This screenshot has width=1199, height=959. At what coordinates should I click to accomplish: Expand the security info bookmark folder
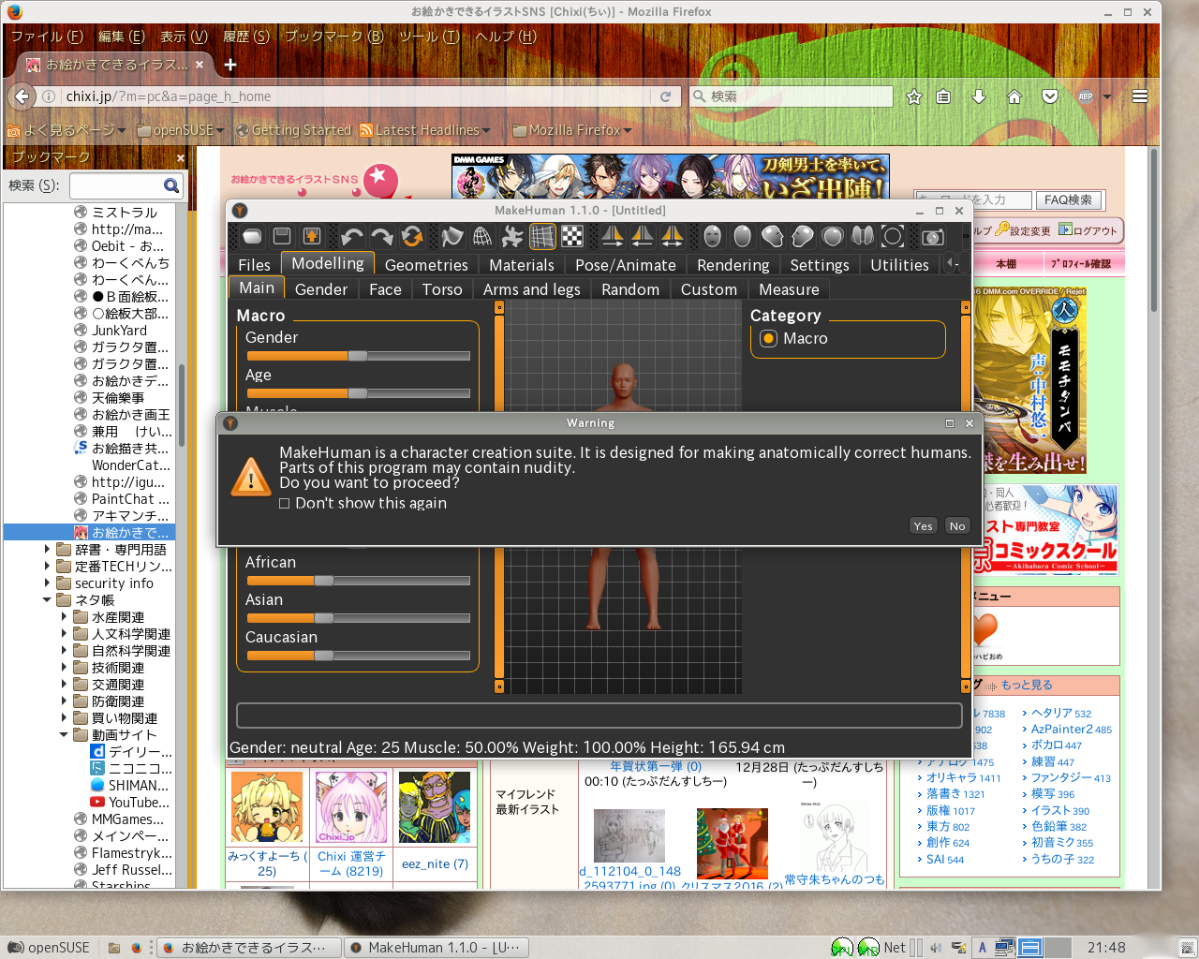coord(48,583)
